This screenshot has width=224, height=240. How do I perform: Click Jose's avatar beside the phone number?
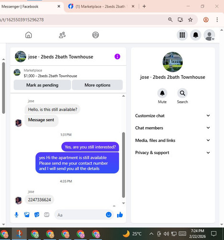click(x=18, y=200)
